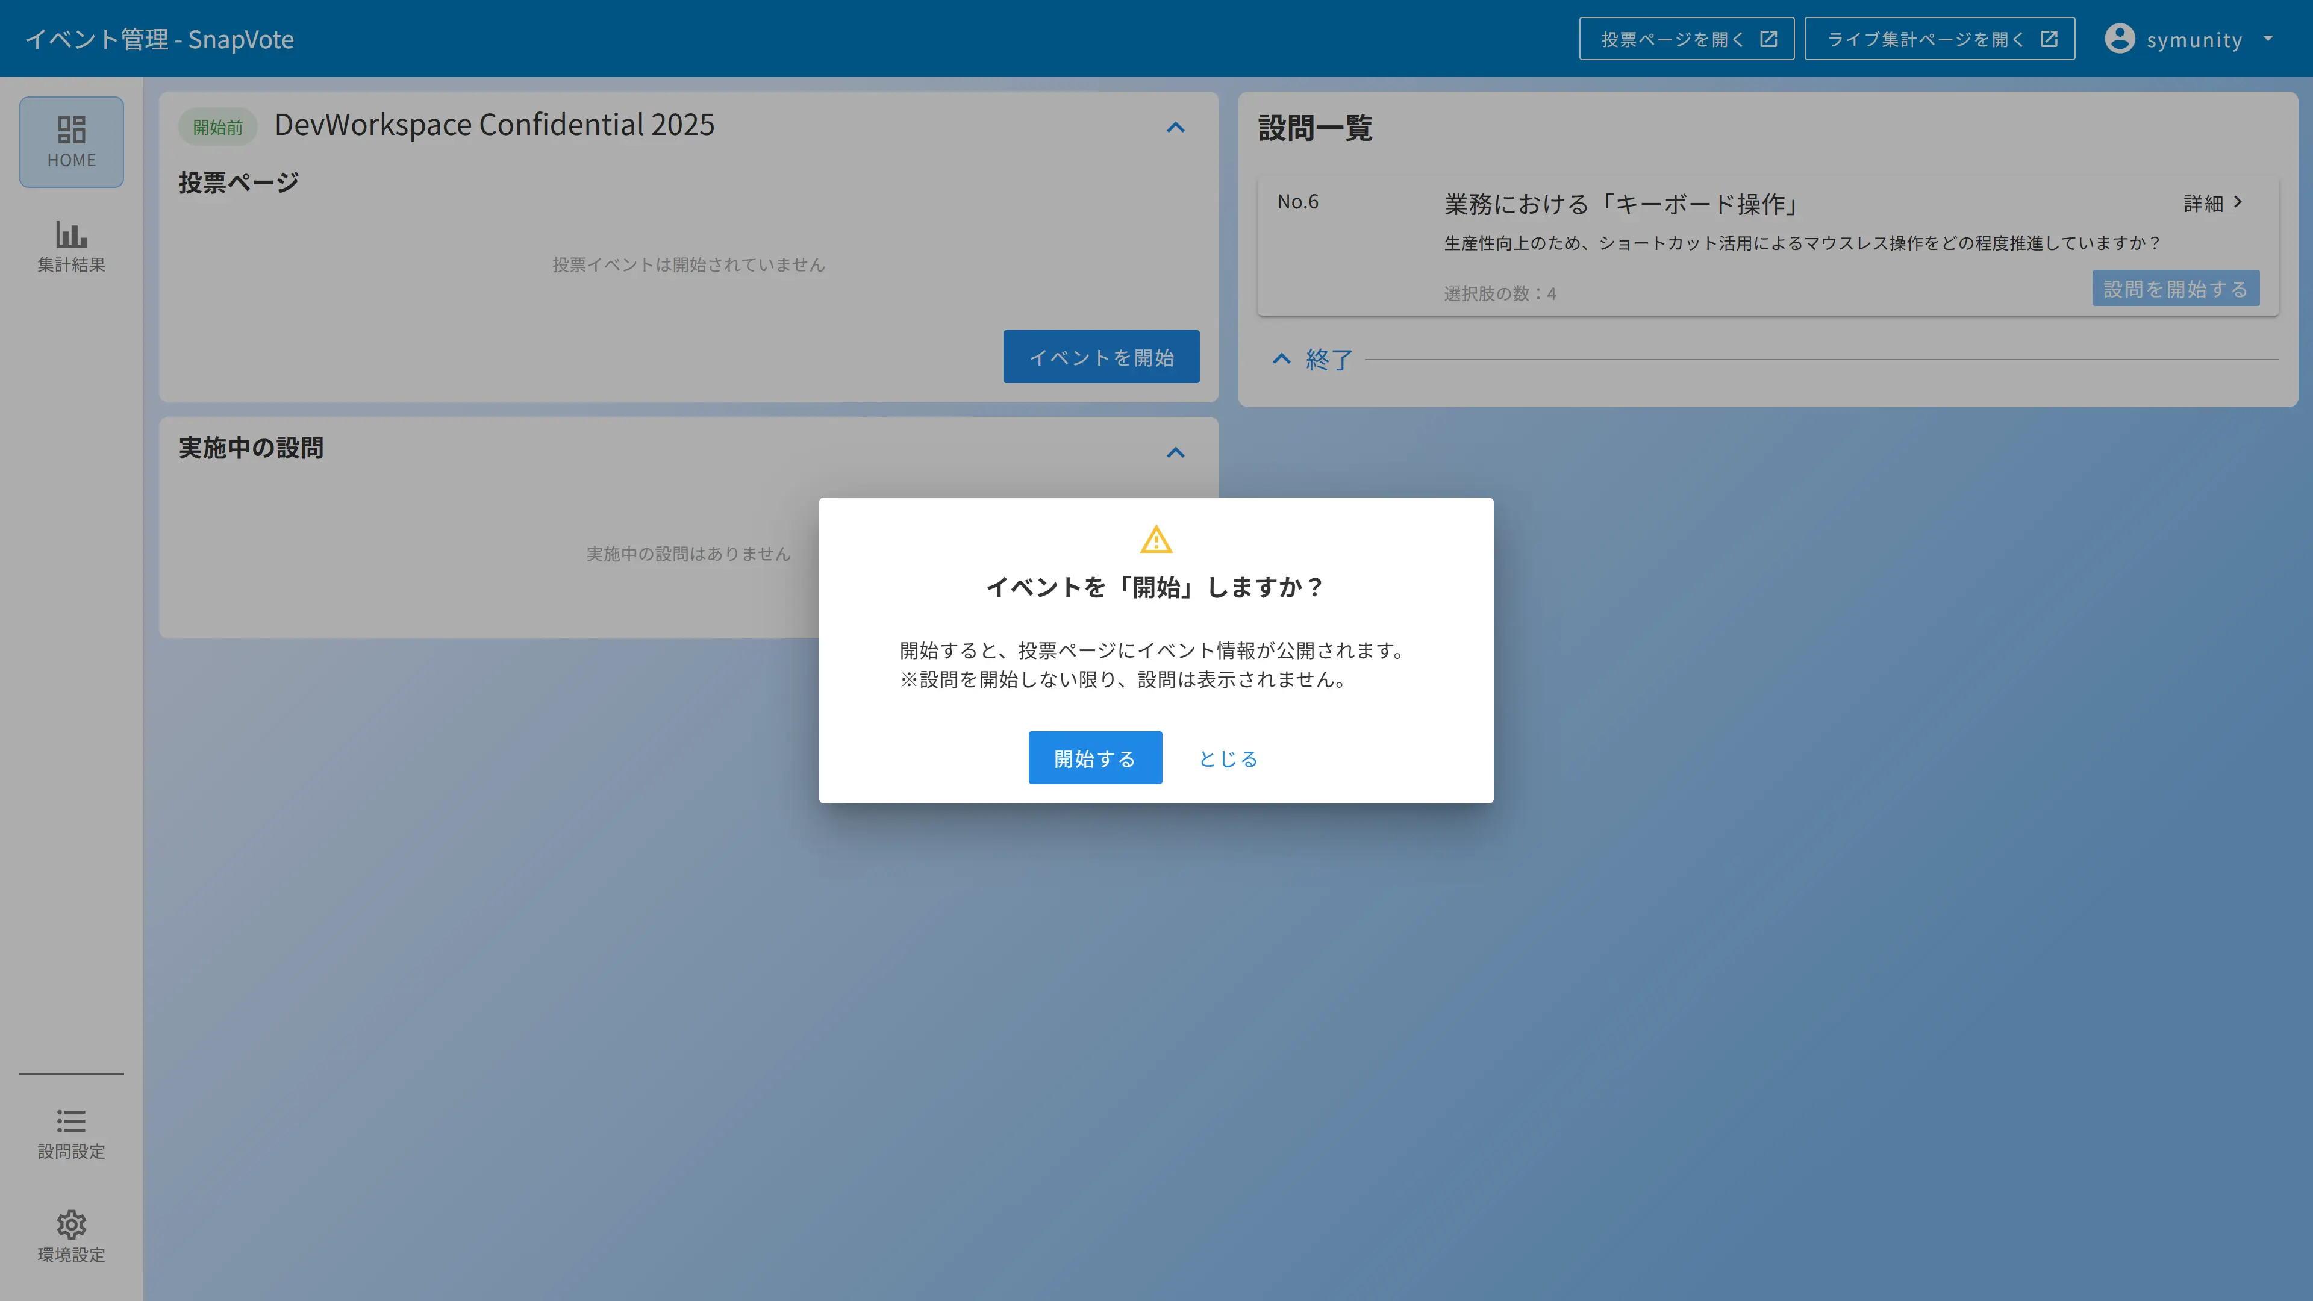Viewport: 2313px width, 1301px height.
Task: Select the 集計結果 chart icon
Action: click(71, 236)
